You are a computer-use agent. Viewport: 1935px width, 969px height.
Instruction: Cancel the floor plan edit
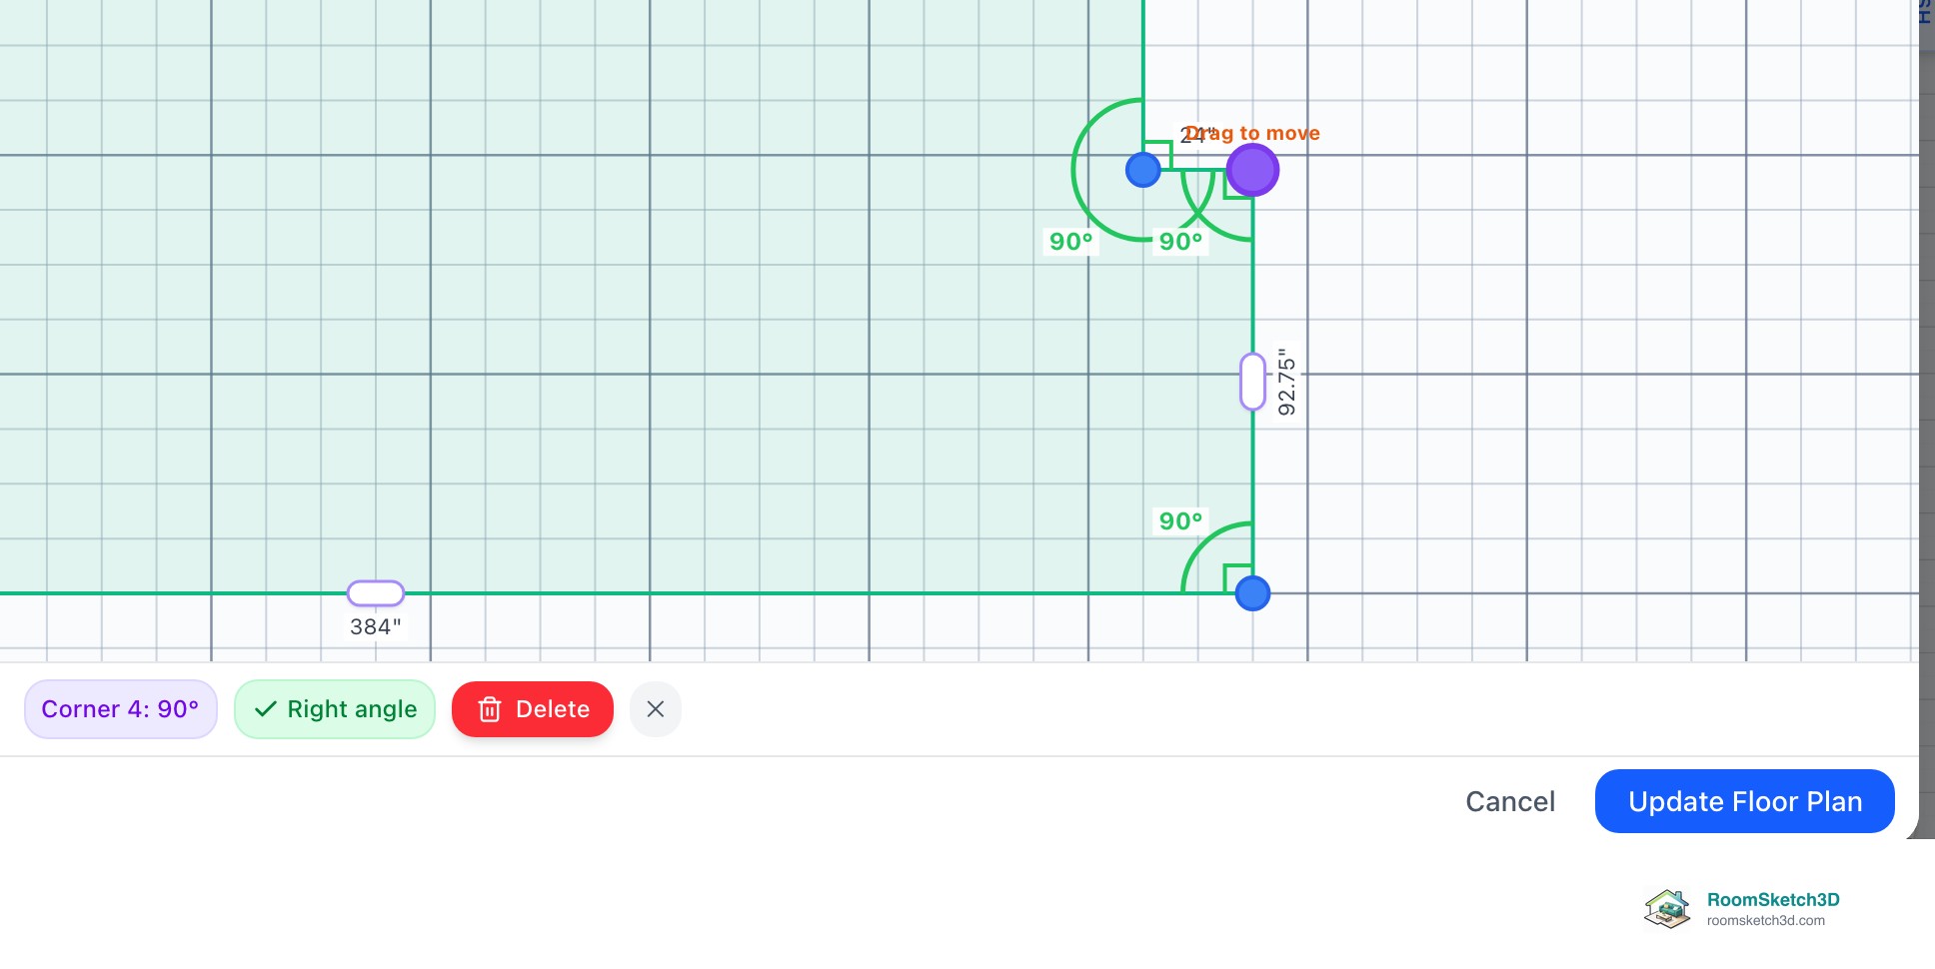pos(1510,801)
